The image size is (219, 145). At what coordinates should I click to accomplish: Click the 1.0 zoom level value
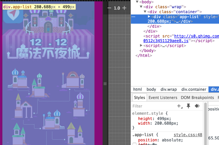117,8
